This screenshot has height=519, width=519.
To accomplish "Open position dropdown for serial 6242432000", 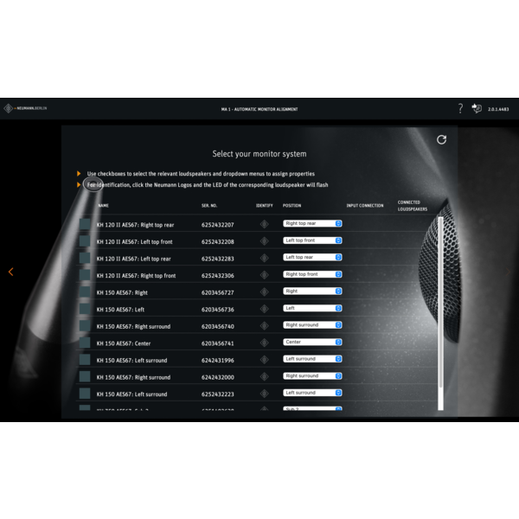I will 312,375.
